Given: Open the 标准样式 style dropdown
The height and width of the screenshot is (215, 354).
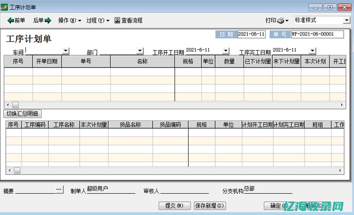Looking at the screenshot, I should point(346,20).
